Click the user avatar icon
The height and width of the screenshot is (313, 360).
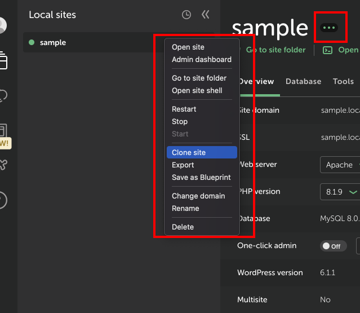point(3,25)
